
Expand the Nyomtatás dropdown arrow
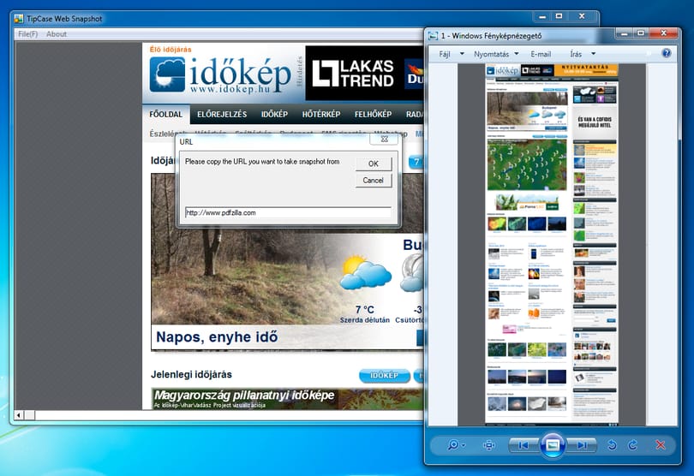click(x=517, y=54)
